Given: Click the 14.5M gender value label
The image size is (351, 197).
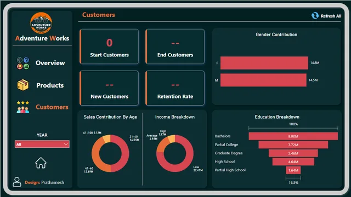Looking at the screenshot, I should coord(313,80).
